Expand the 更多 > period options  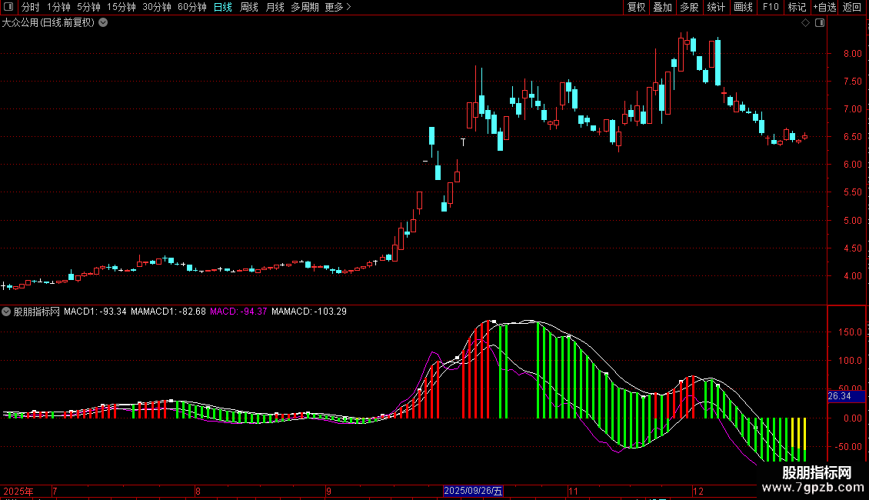(x=338, y=7)
